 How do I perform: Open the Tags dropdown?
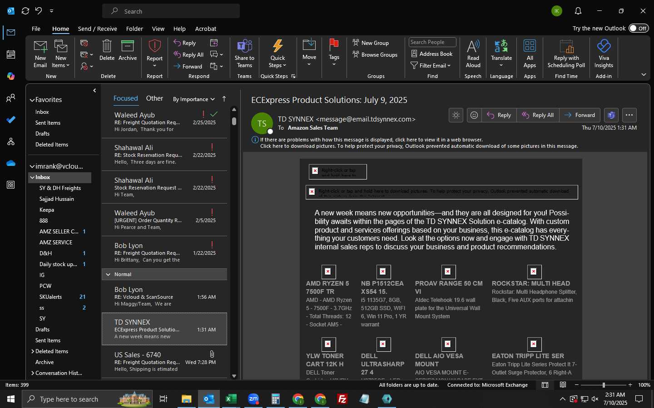click(334, 53)
